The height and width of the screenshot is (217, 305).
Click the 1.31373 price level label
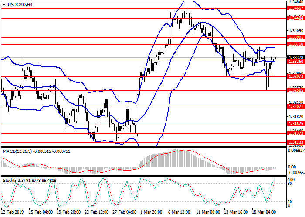point(295,133)
